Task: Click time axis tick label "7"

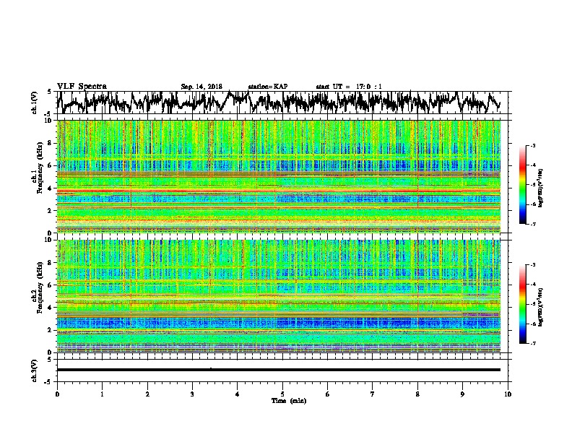Action: click(x=373, y=394)
